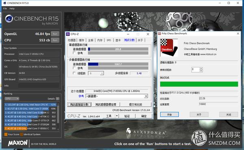Click the 关闭 button in Fritz

pos(229,115)
